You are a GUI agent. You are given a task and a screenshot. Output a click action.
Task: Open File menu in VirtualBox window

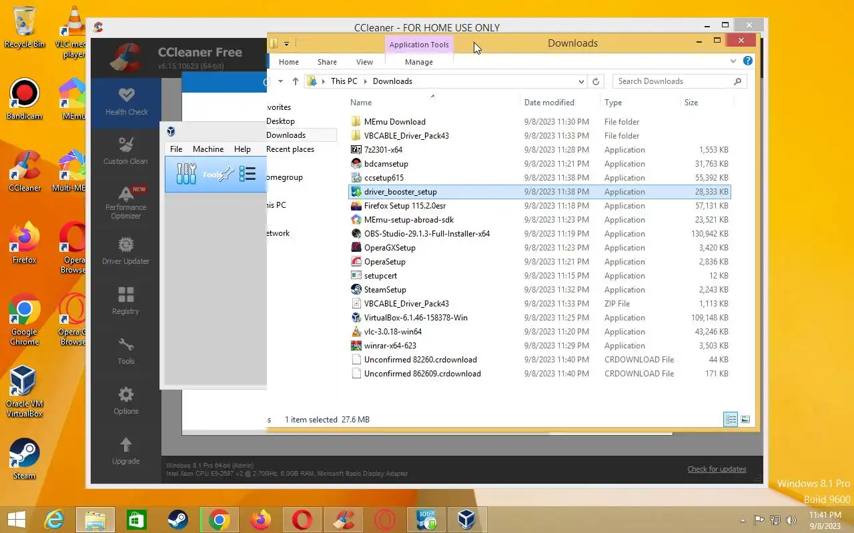point(176,149)
